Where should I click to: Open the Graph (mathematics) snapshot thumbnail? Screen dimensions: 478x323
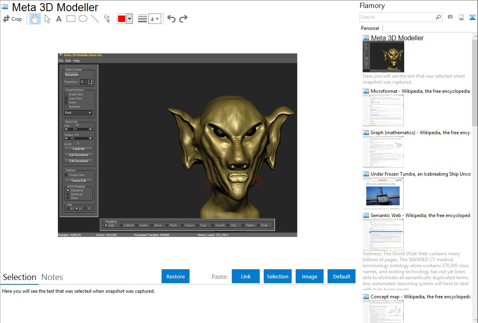click(383, 151)
